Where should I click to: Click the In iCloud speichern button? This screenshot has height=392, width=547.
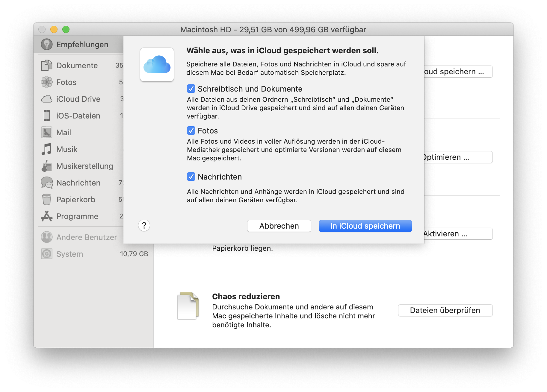tap(365, 226)
